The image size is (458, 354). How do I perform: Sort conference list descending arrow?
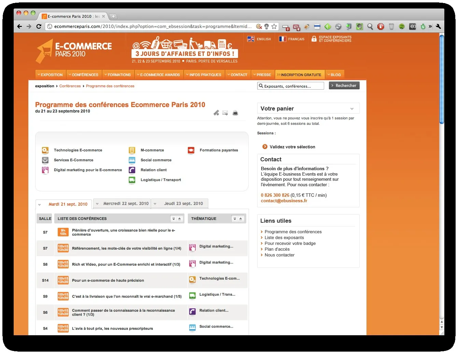pyautogui.click(x=174, y=219)
